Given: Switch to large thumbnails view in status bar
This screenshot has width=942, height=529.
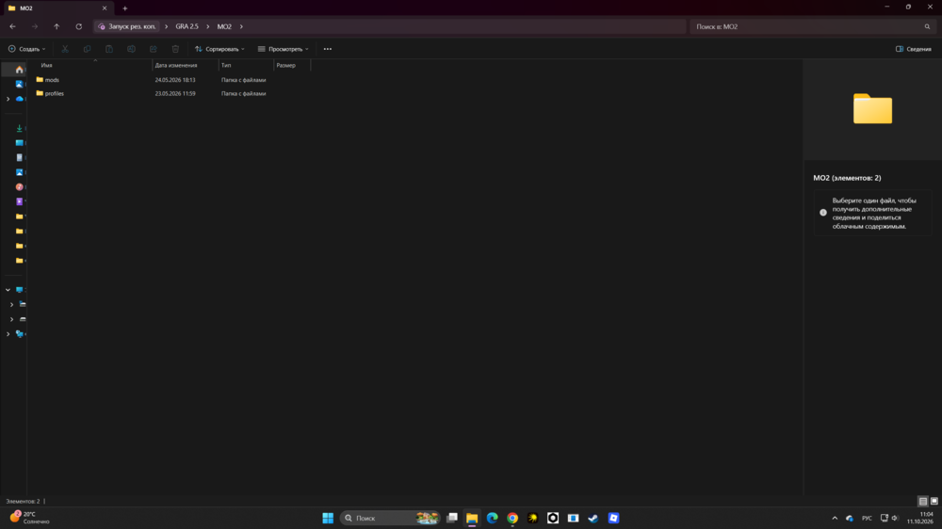Looking at the screenshot, I should [x=934, y=501].
